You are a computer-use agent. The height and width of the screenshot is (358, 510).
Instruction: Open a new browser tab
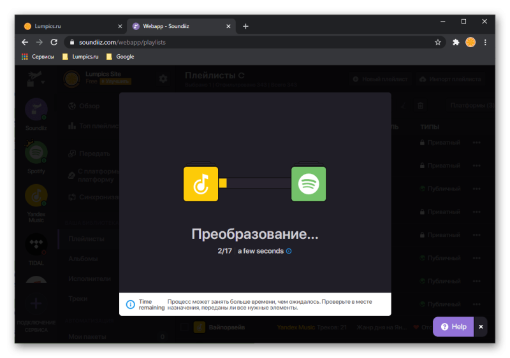pos(245,26)
